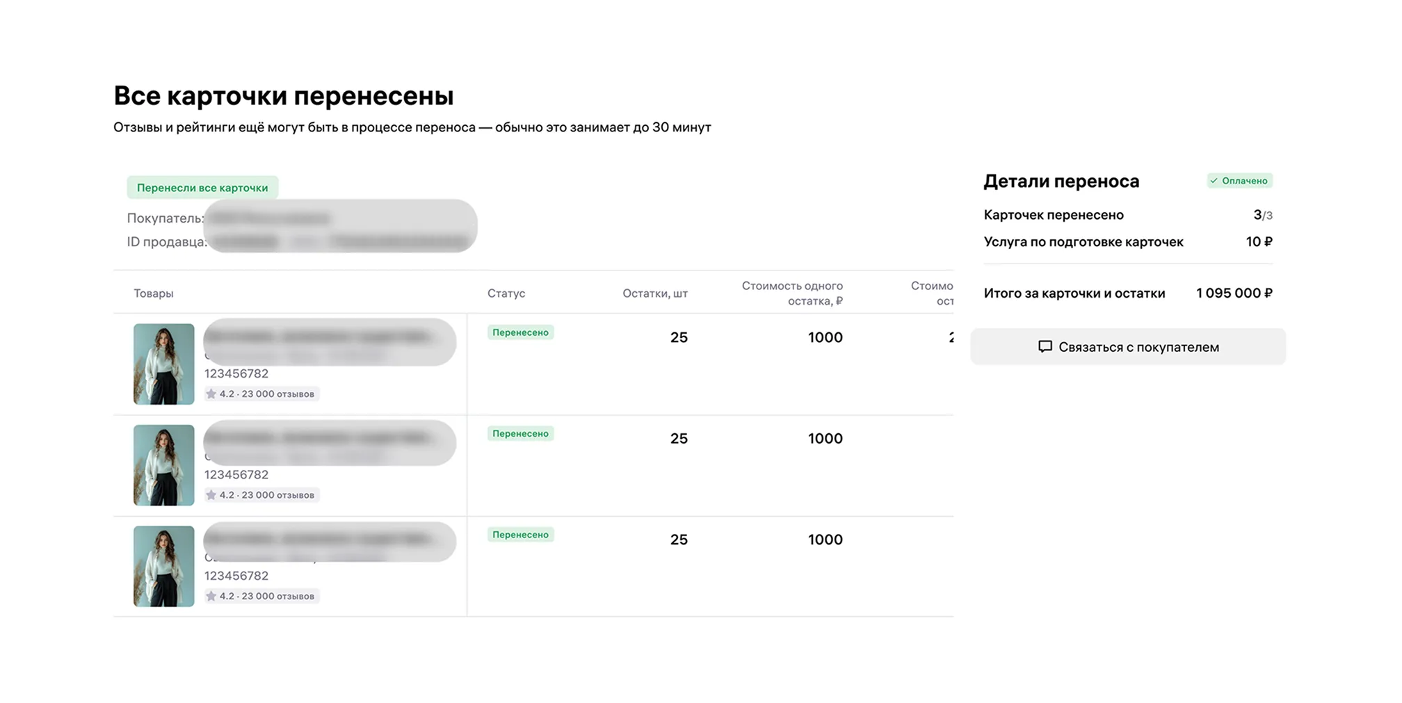This screenshot has width=1402, height=703.
Task: Click unit cost 1000 in first row
Action: (x=825, y=337)
